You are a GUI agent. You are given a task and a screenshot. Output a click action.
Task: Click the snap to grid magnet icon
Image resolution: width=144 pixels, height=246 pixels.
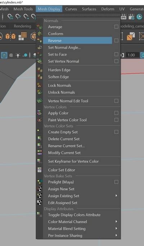coord(10,17)
